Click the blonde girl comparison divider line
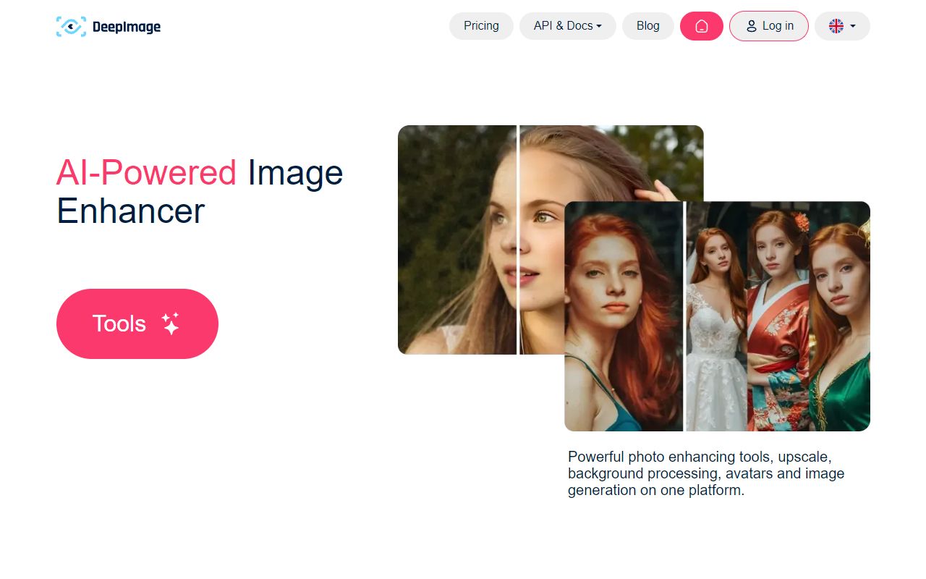Screen dimensions: 926x579 point(518,239)
